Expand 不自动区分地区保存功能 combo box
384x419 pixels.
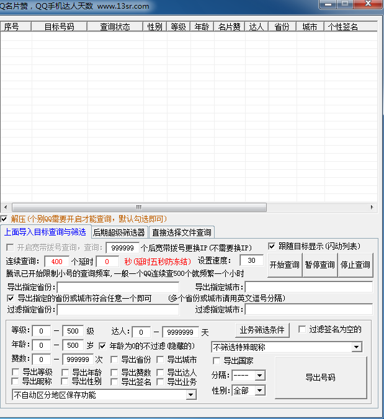191,395
